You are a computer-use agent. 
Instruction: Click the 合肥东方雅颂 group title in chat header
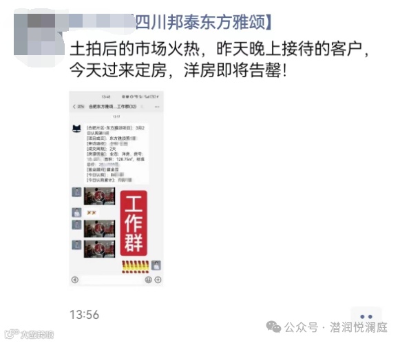[112, 107]
